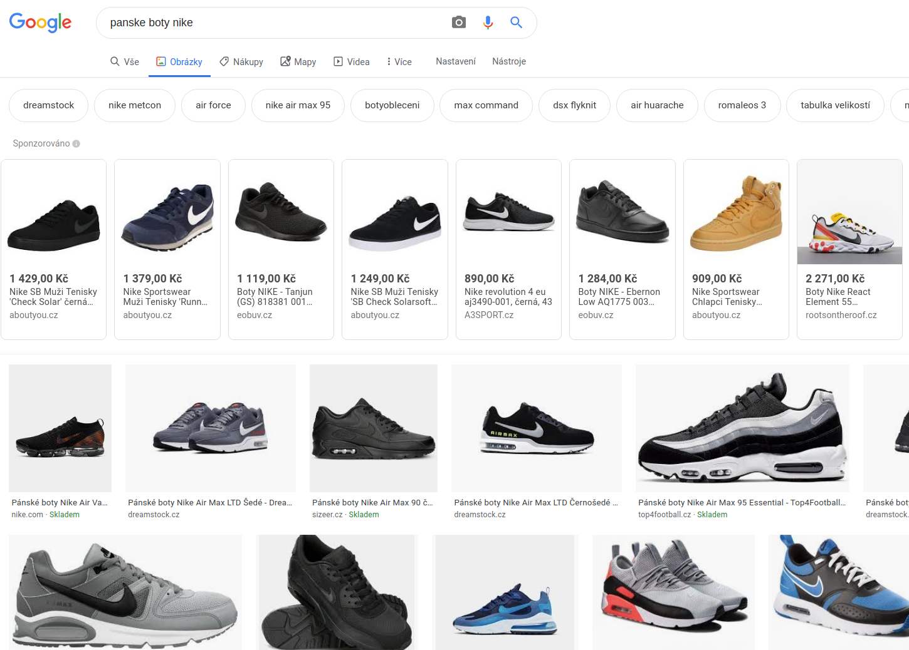Open Nike SB 'Check Solarsoft' ad link
Screen dimensions: 909x650
pyautogui.click(x=394, y=297)
